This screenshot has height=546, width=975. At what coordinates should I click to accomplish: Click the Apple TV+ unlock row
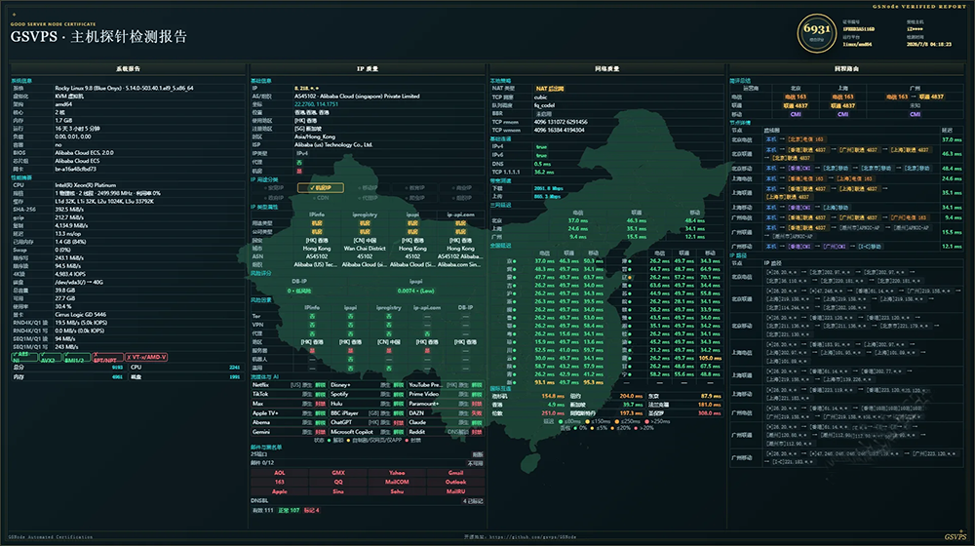(289, 413)
